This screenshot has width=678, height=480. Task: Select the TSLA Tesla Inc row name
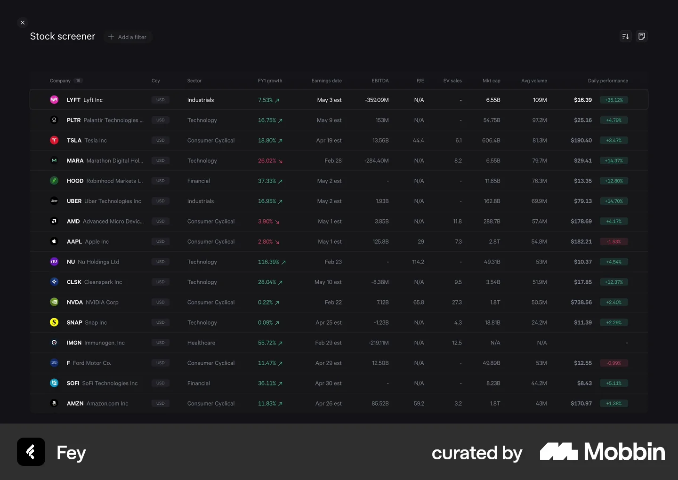[87, 140]
